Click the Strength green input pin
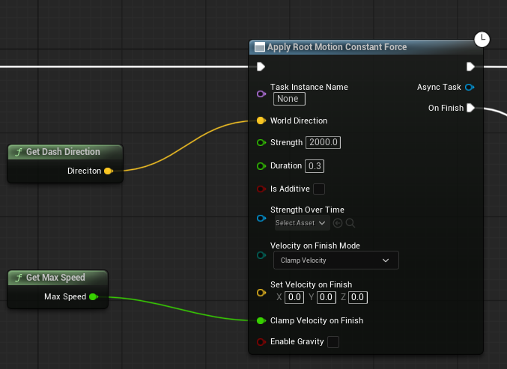The width and height of the screenshot is (507, 369). 261,142
